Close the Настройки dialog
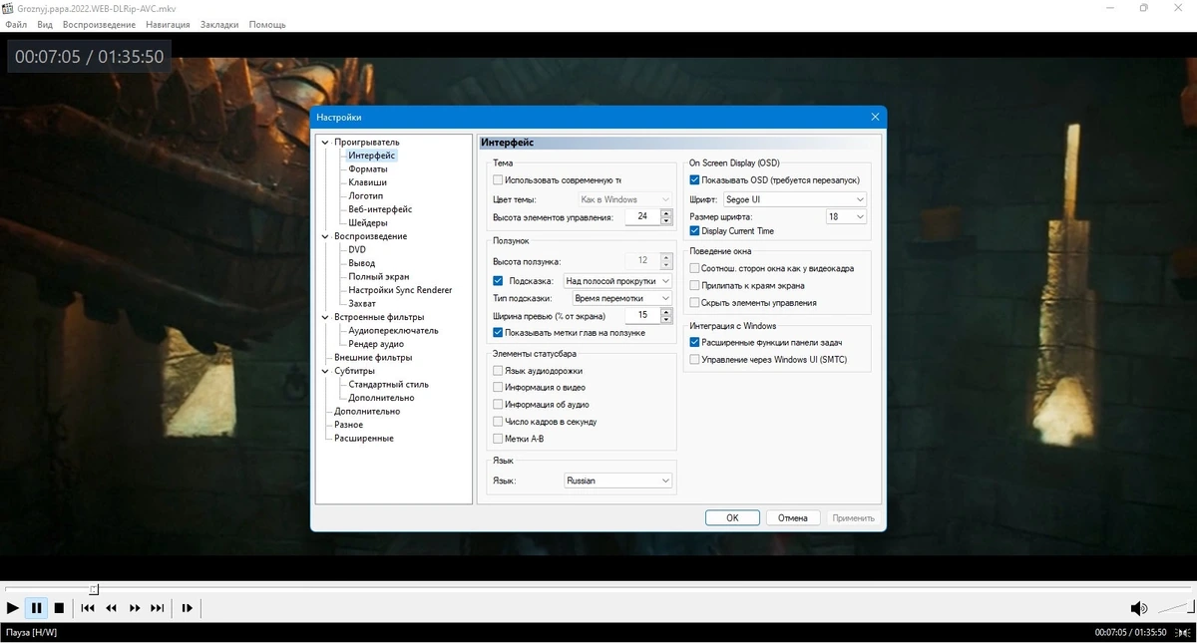The height and width of the screenshot is (643, 1197). (875, 117)
